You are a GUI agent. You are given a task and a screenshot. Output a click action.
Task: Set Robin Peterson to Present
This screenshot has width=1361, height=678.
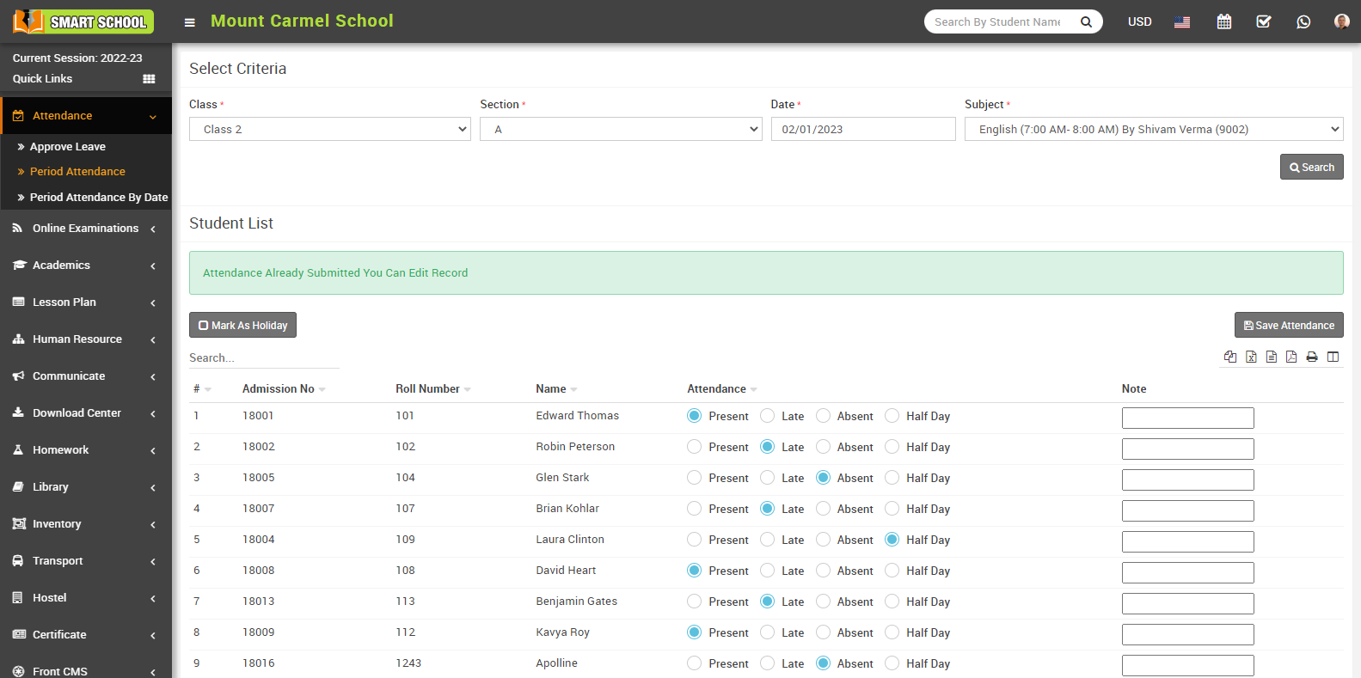click(695, 447)
